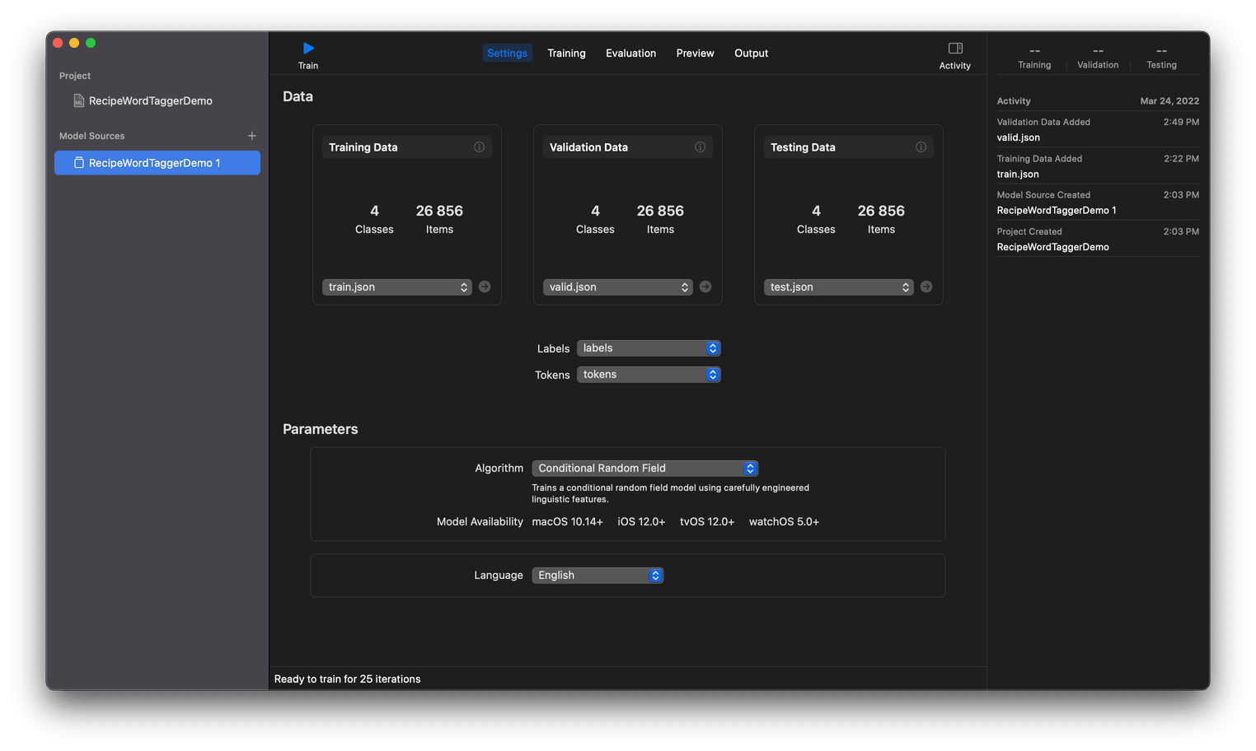The height and width of the screenshot is (751, 1256).
Task: Open the valid.json data source dropdown
Action: coord(617,287)
